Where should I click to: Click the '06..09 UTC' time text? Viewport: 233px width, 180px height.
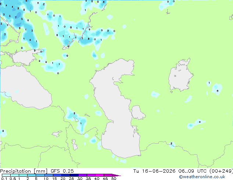pos(193,171)
